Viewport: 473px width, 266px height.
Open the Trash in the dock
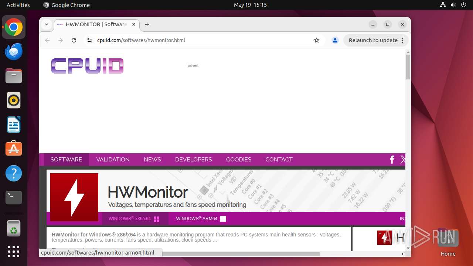point(14,228)
